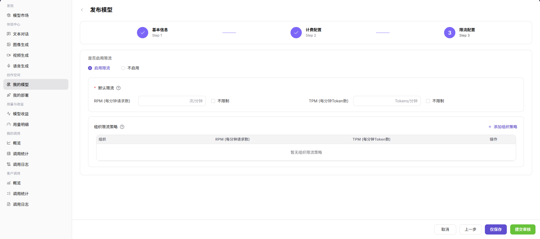This screenshot has width=540, height=239.
Task: Click 添加组织策略 link
Action: [503, 127]
